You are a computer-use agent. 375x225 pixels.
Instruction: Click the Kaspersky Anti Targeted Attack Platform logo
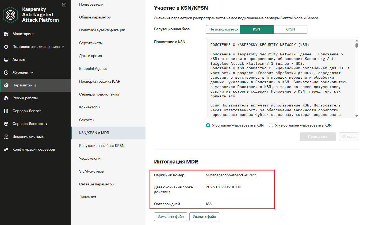click(10, 15)
